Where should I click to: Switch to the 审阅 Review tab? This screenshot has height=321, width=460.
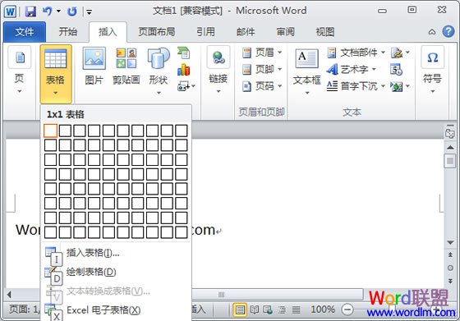(286, 31)
